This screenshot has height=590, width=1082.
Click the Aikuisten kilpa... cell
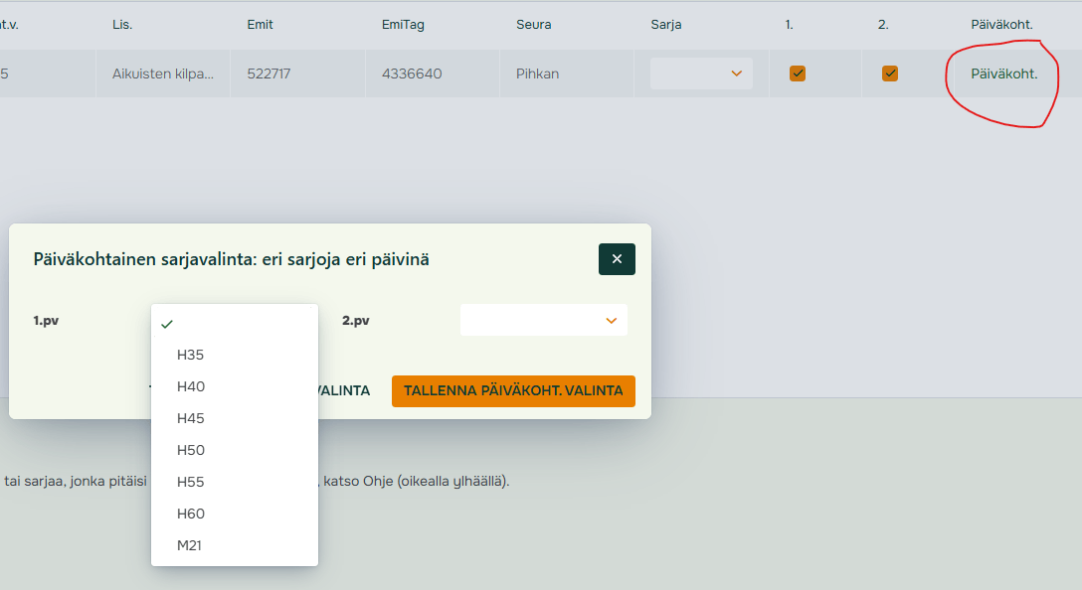[162, 74]
